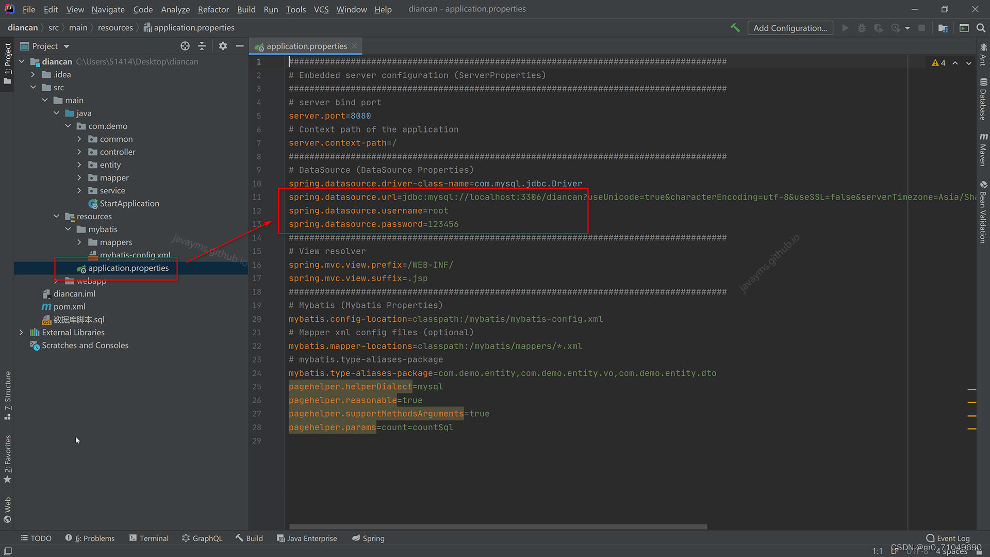
Task: Select the 数据库脚本.sql file
Action: pos(79,319)
